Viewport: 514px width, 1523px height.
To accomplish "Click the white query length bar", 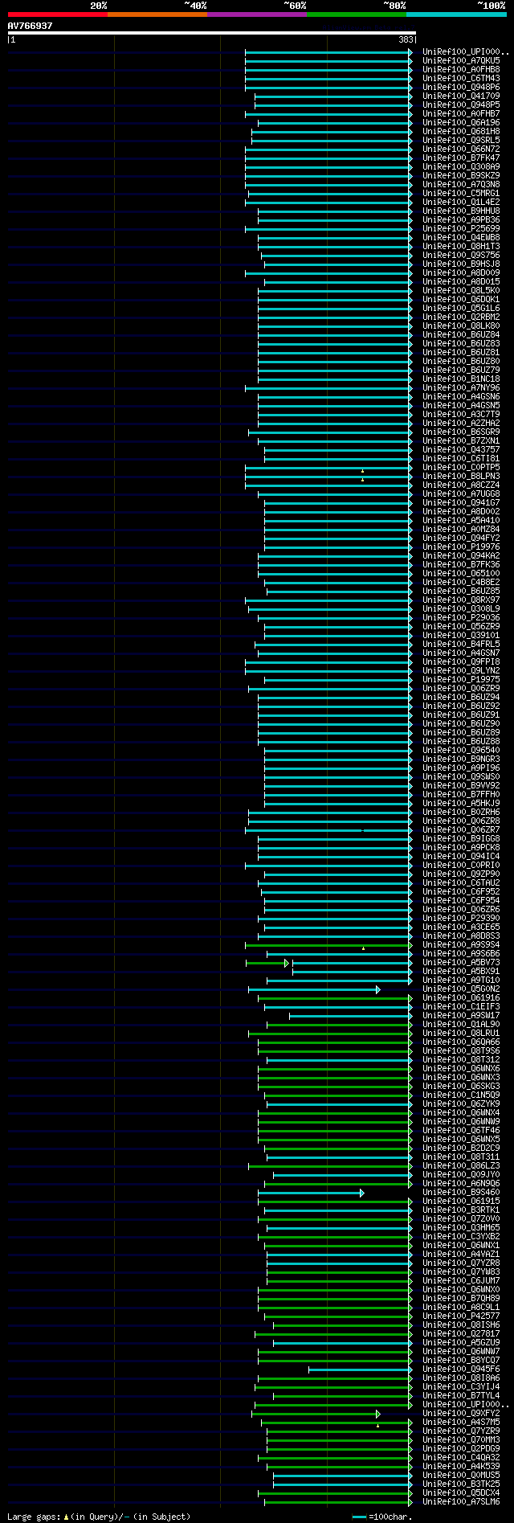I will (x=212, y=33).
